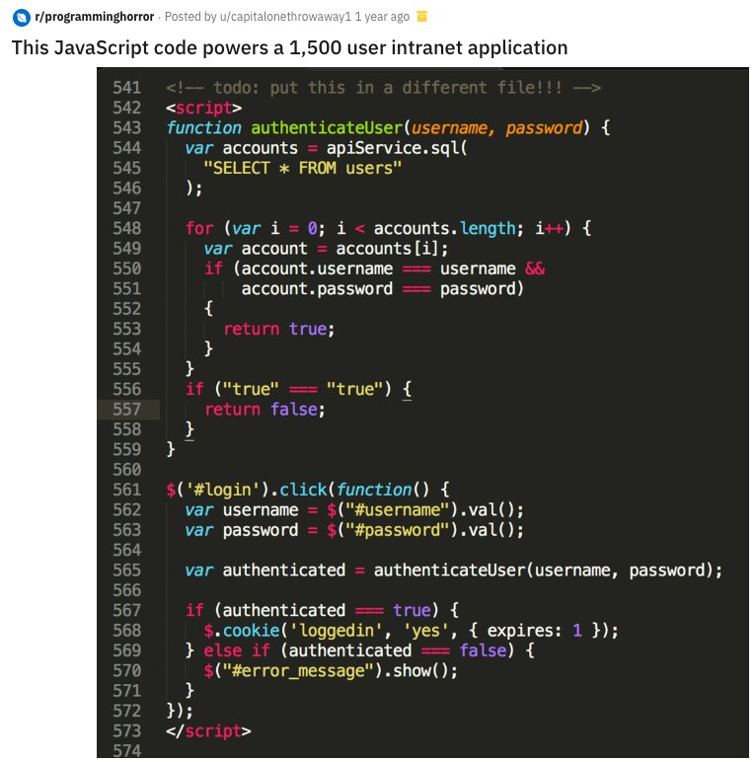Click the todo comment on line 541
This screenshot has height=762, width=756.
pos(383,88)
